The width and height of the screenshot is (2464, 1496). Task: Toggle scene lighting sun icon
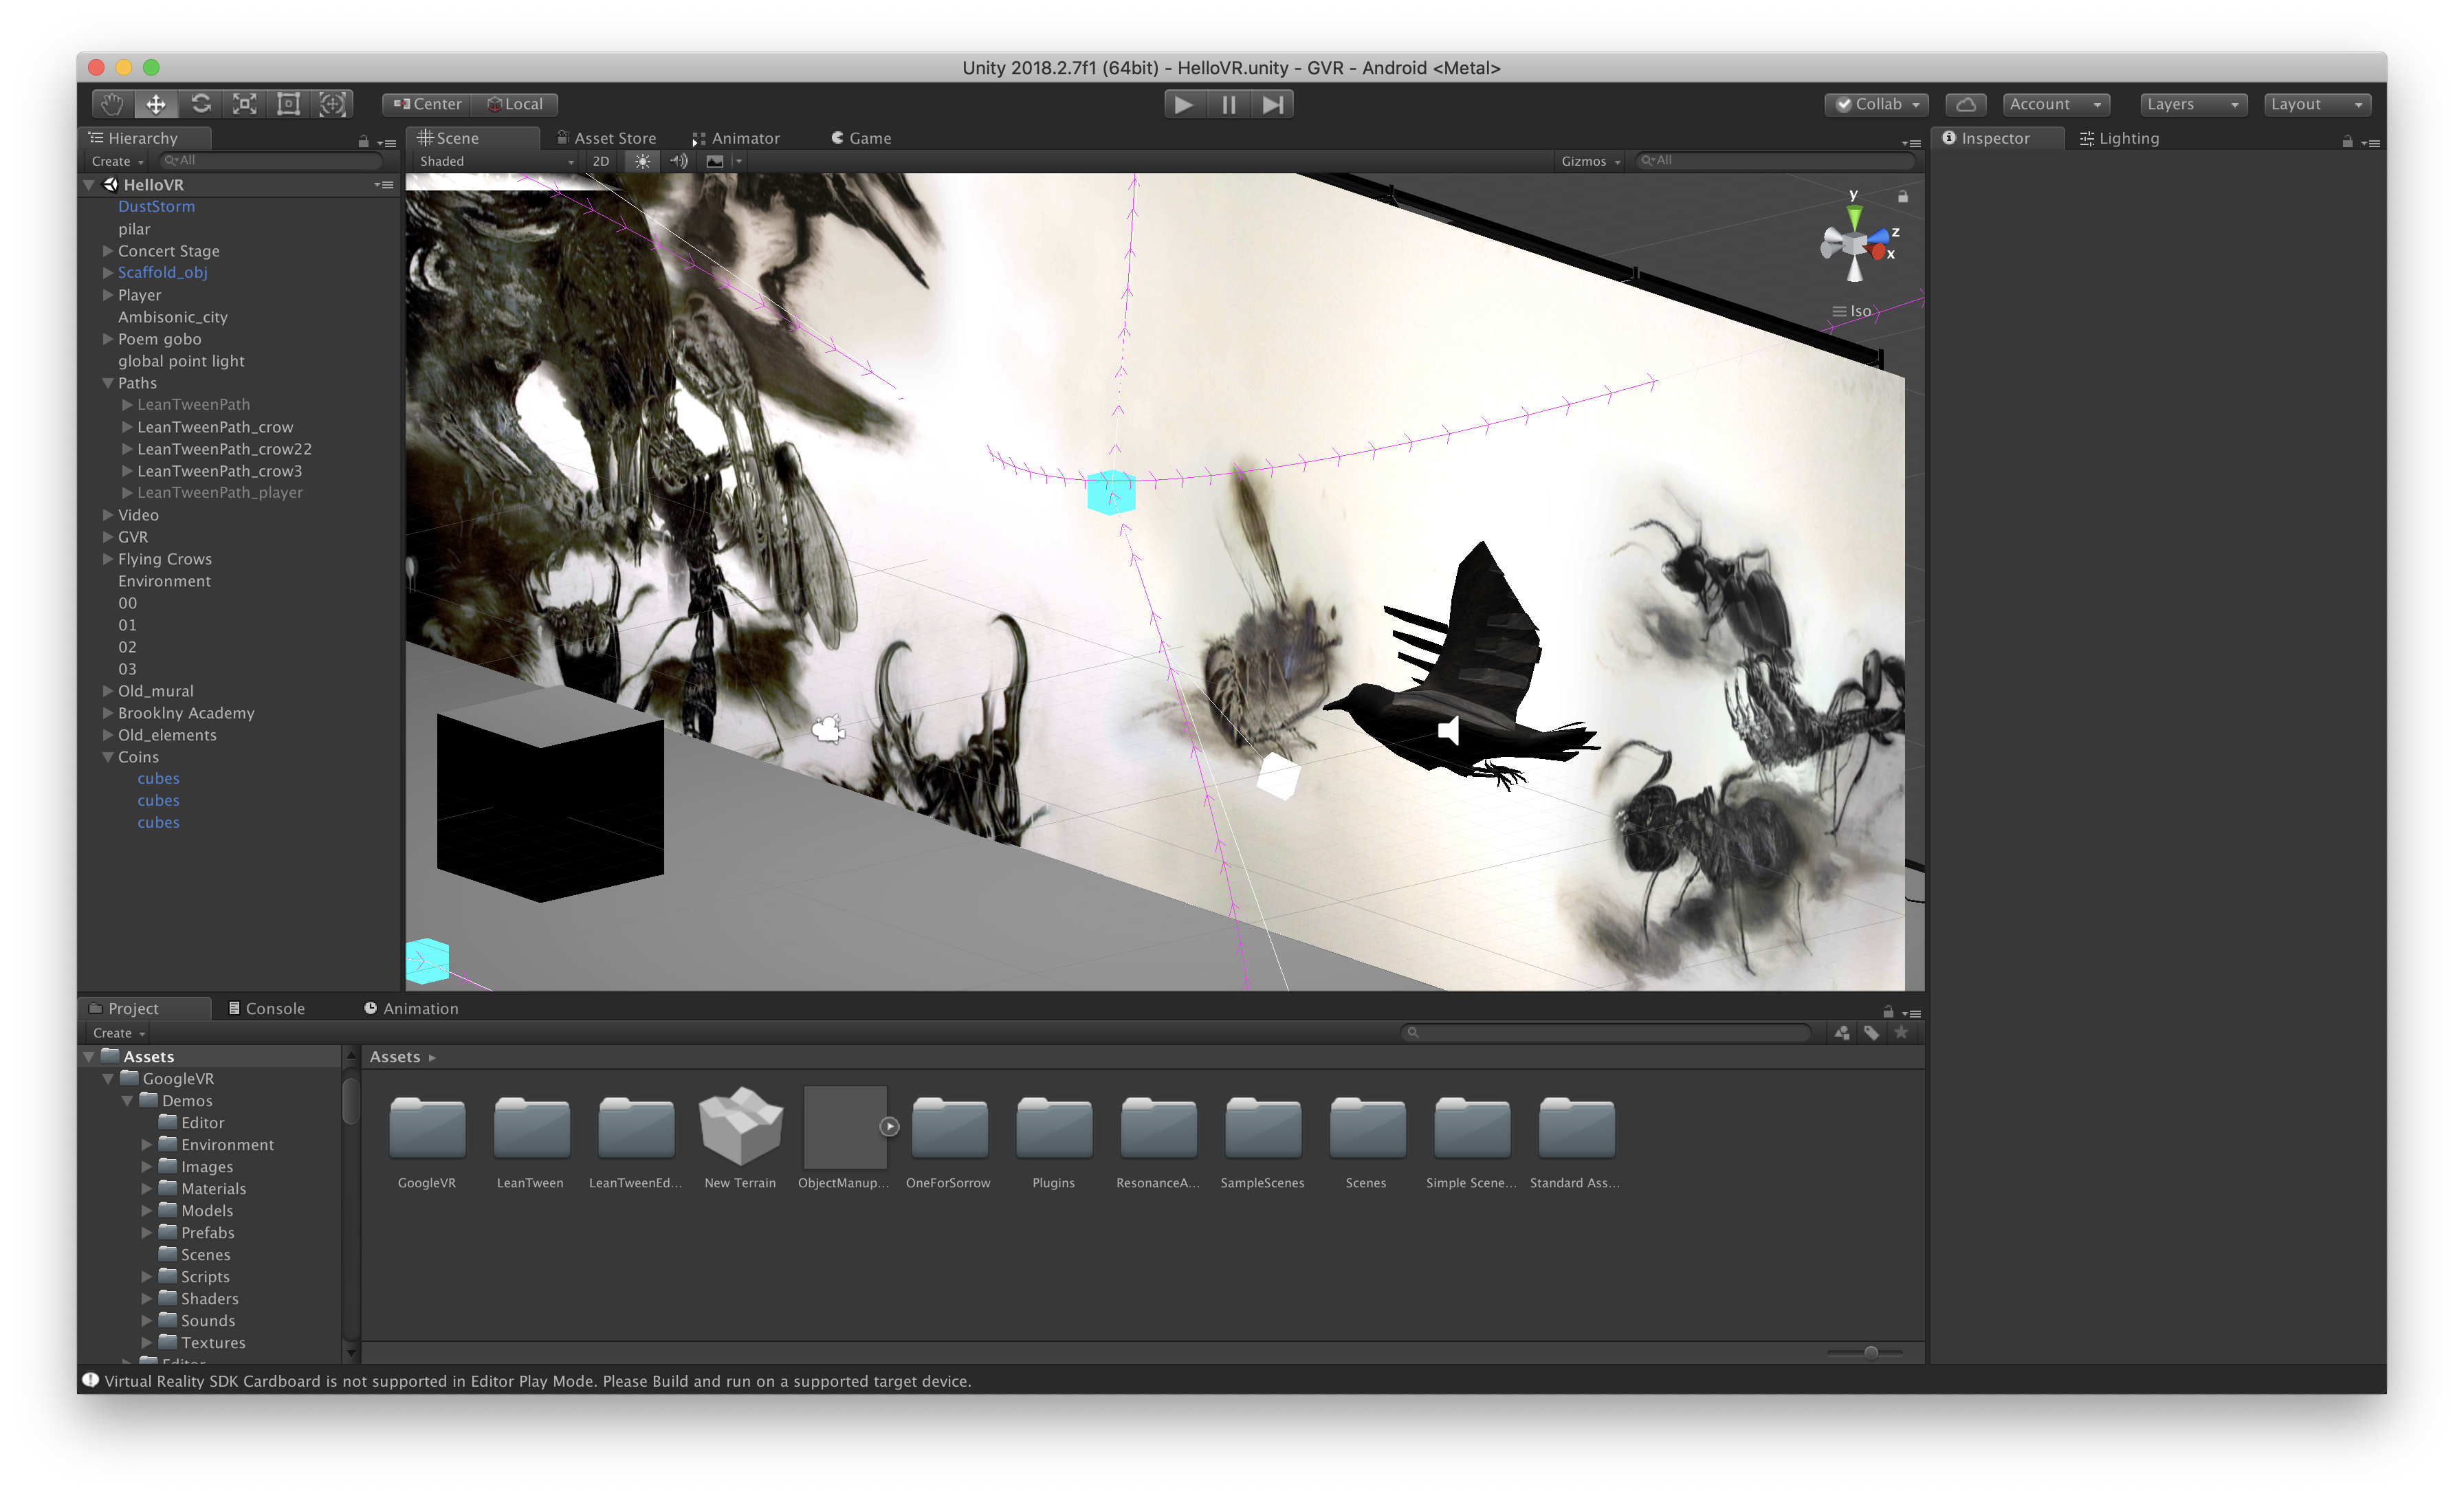pos(642,161)
